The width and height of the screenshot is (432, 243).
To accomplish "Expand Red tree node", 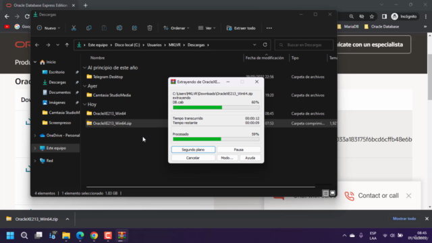I will pyautogui.click(x=35, y=161).
